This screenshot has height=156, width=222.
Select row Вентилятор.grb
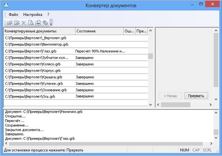click(x=75, y=44)
